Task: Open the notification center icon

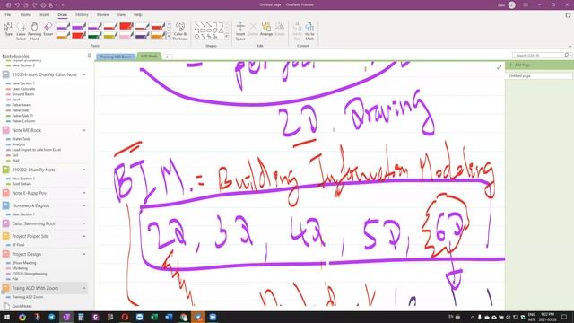Action: click(564, 317)
